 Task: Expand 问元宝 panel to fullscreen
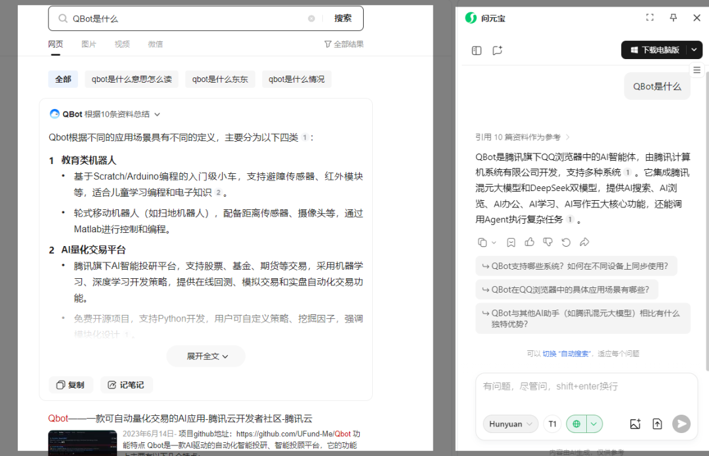pos(650,18)
